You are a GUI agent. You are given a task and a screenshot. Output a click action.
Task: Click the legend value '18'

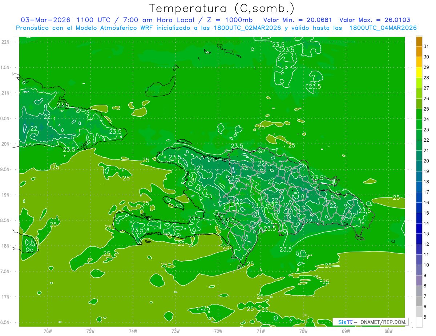[x=427, y=182]
